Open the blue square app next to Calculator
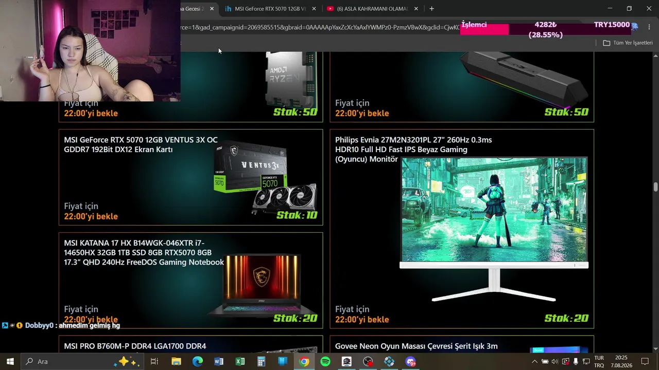This screenshot has width=659, height=370. point(283,361)
